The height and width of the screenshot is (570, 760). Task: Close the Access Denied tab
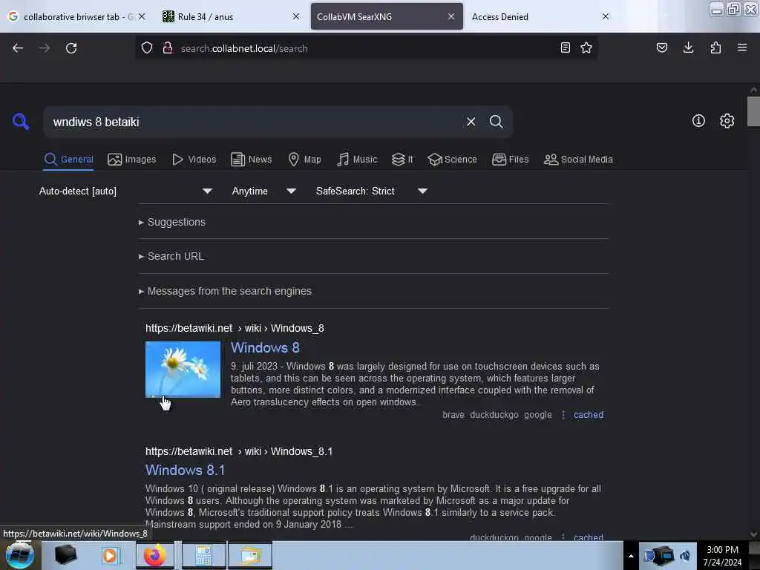coord(606,16)
